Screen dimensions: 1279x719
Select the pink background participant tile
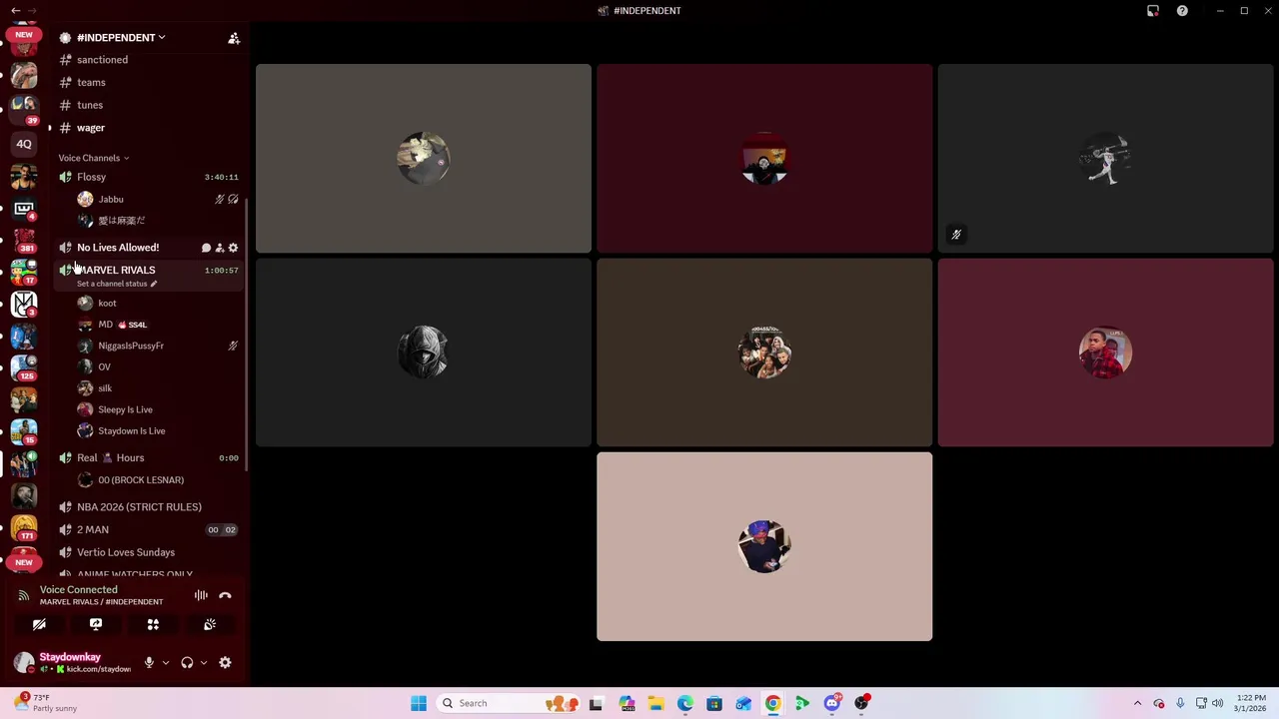pyautogui.click(x=764, y=546)
